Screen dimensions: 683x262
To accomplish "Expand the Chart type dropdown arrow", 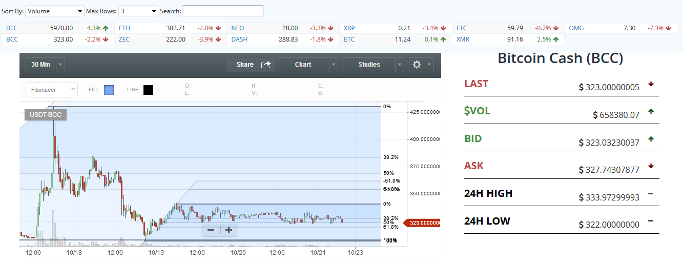I will 334,65.
